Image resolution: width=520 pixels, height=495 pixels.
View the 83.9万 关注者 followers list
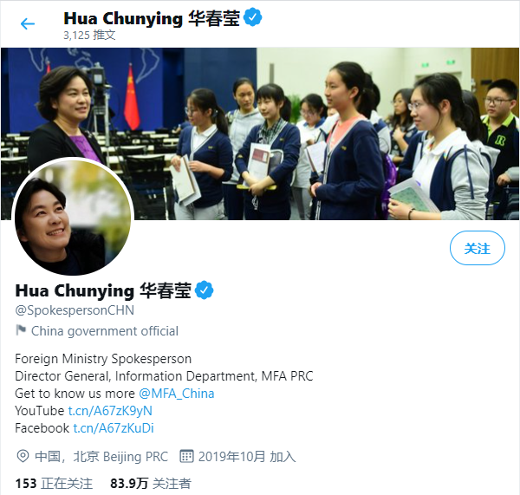151,484
